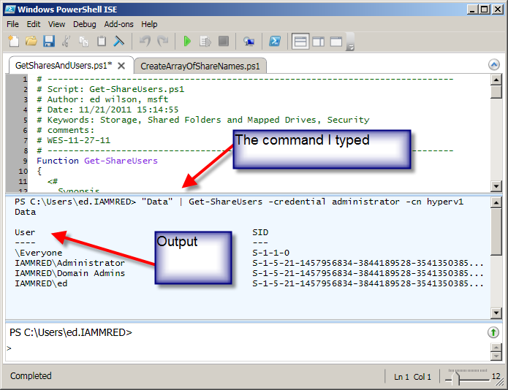Open New Remote PowerShell Tab icon
508x390 pixels.
(249, 41)
